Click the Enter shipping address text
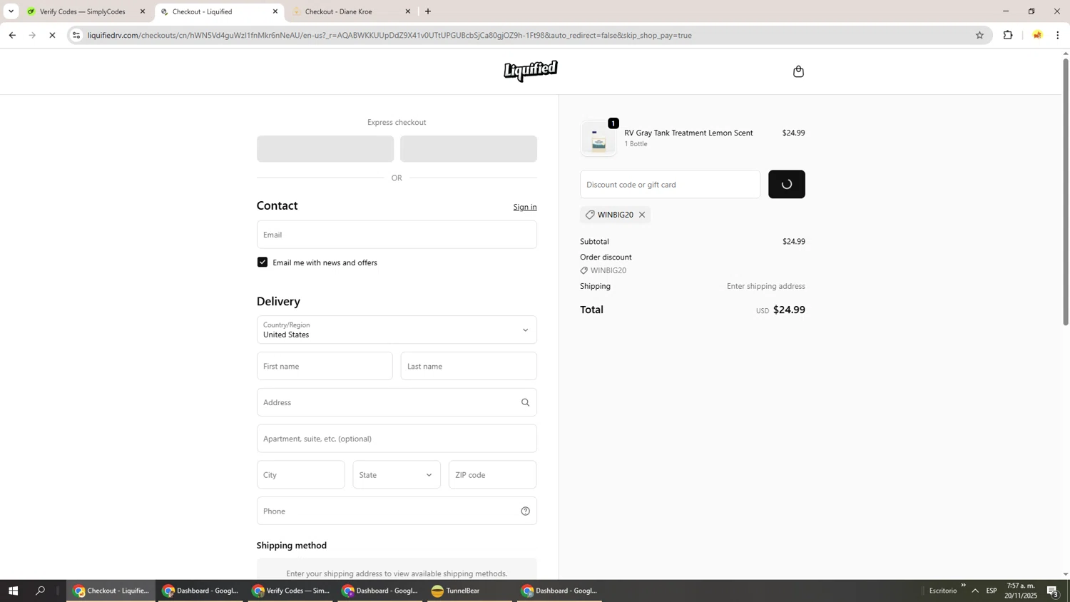1070x602 pixels. (766, 286)
